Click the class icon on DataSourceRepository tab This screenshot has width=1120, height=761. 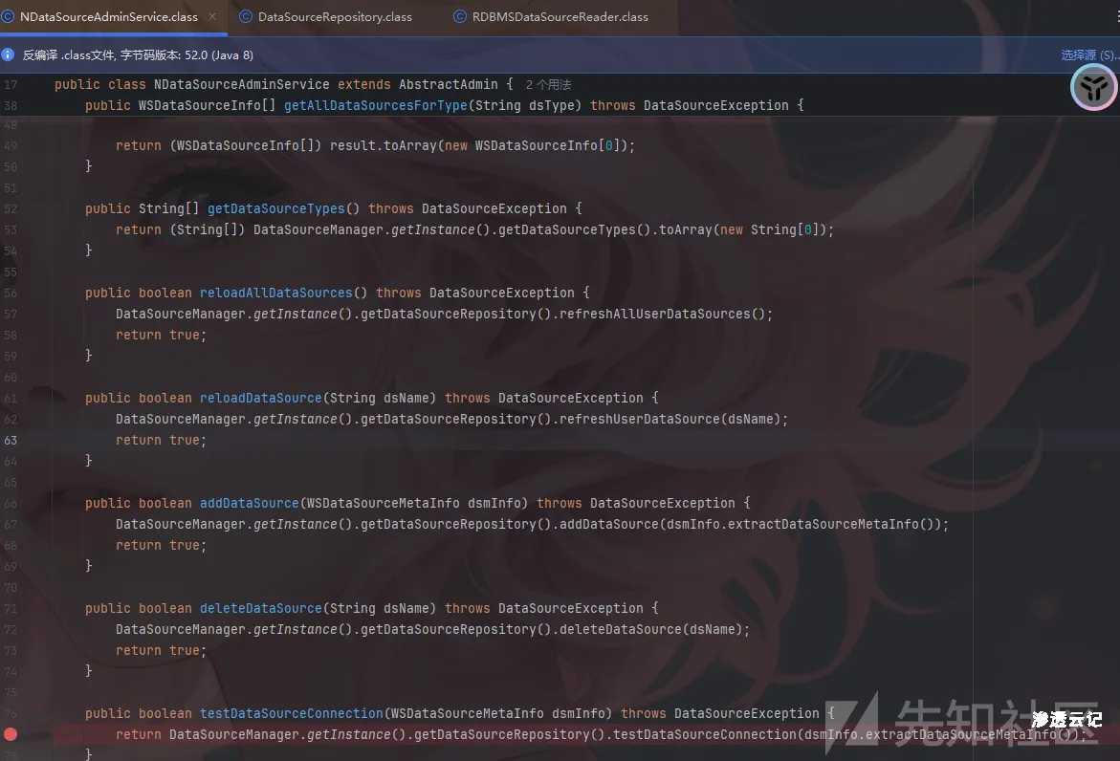tap(246, 16)
